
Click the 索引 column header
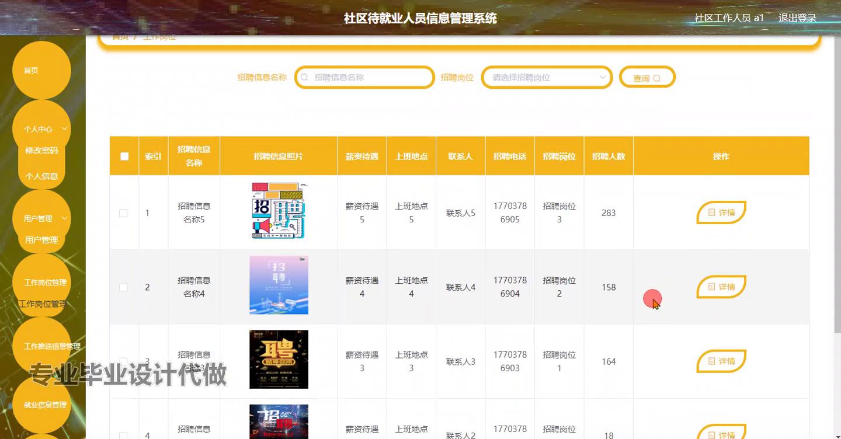click(x=153, y=156)
